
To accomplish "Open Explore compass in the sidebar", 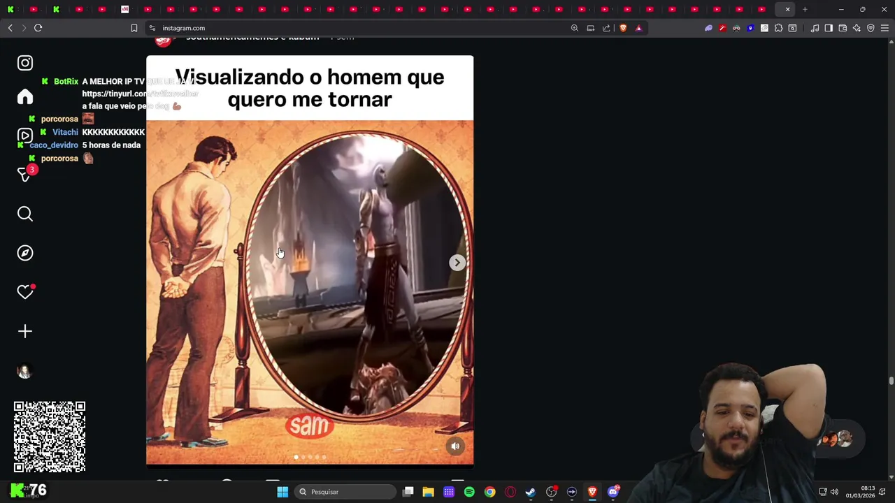I will (x=25, y=253).
